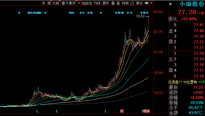
Task: Click the large 77.20 header price
Action: (187, 12)
